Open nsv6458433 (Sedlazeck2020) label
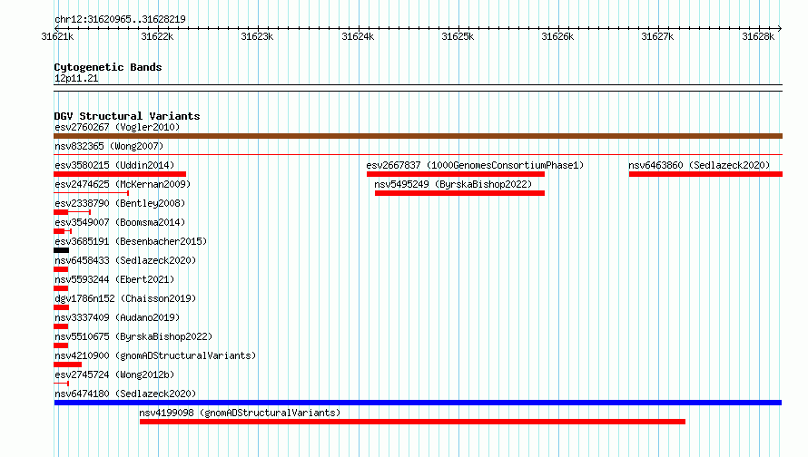Image resolution: width=808 pixels, height=457 pixels. [x=125, y=260]
